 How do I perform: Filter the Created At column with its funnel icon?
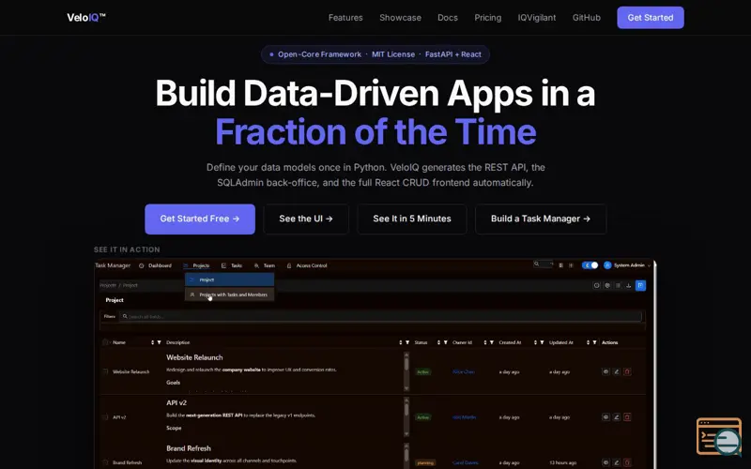tap(543, 342)
